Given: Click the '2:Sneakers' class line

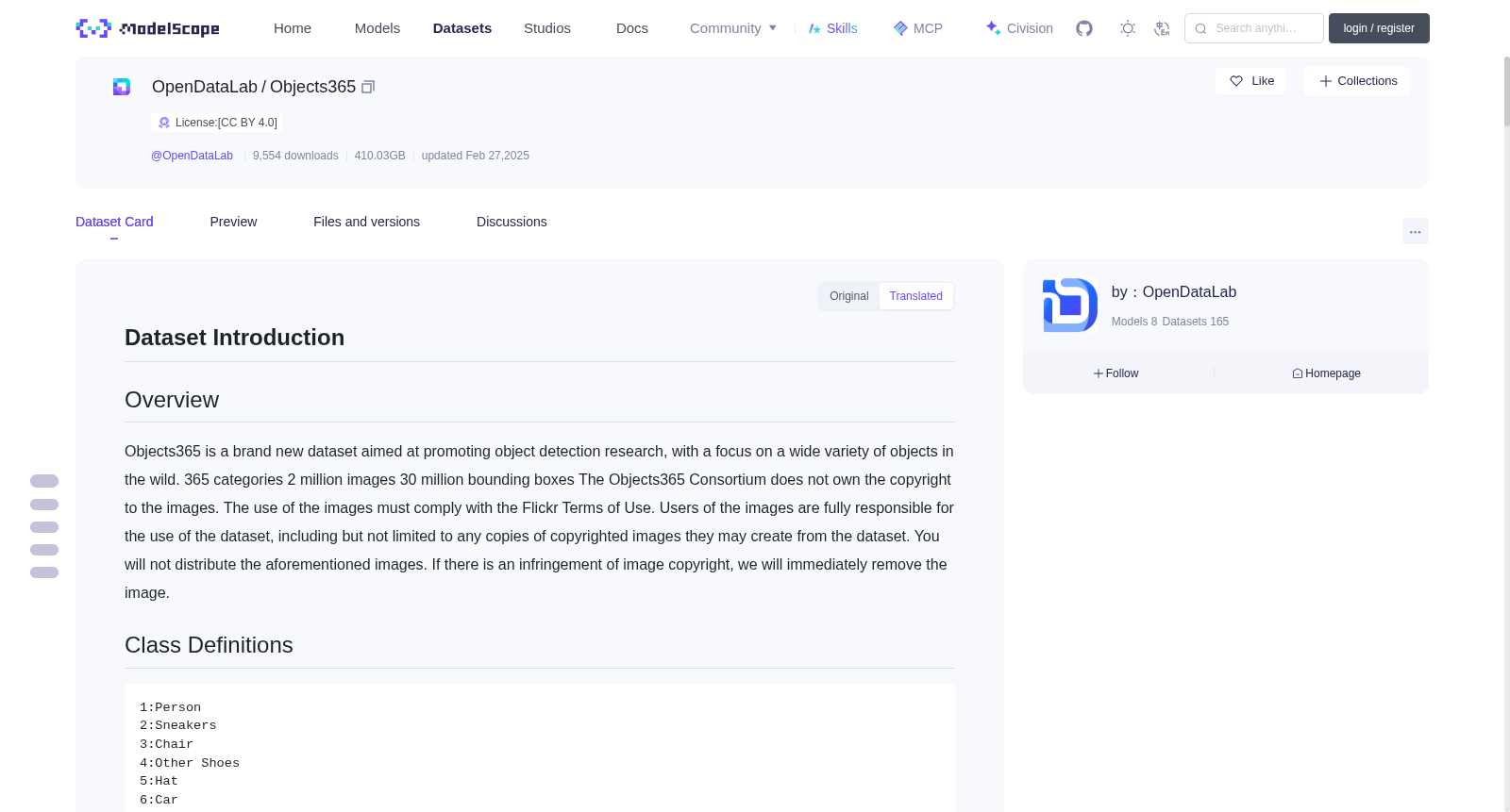Looking at the screenshot, I should (x=177, y=725).
